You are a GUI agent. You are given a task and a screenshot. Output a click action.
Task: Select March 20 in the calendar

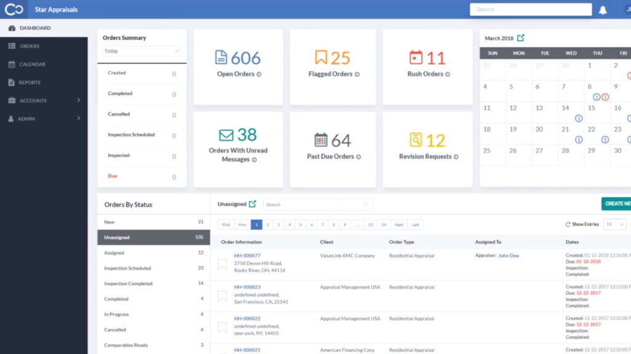coord(545,133)
